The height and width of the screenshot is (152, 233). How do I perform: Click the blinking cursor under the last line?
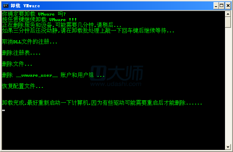point(3,110)
